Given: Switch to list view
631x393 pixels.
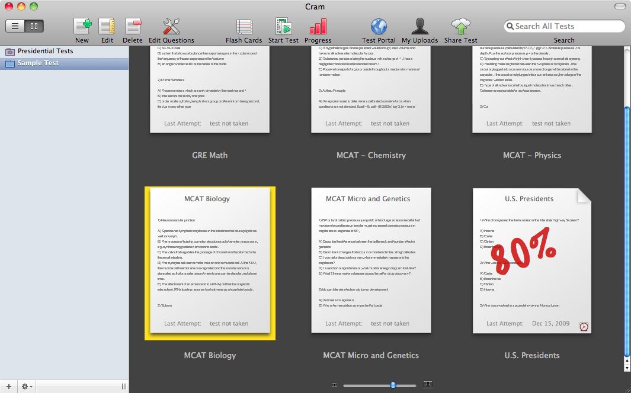Looking at the screenshot, I should pos(15,25).
